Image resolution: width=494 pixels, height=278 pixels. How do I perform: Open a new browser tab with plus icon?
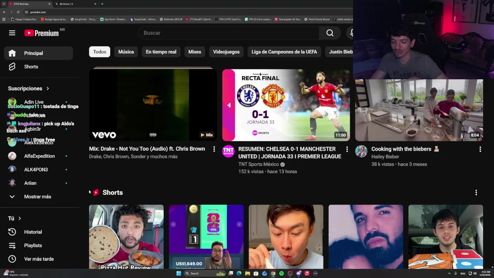click(x=102, y=4)
